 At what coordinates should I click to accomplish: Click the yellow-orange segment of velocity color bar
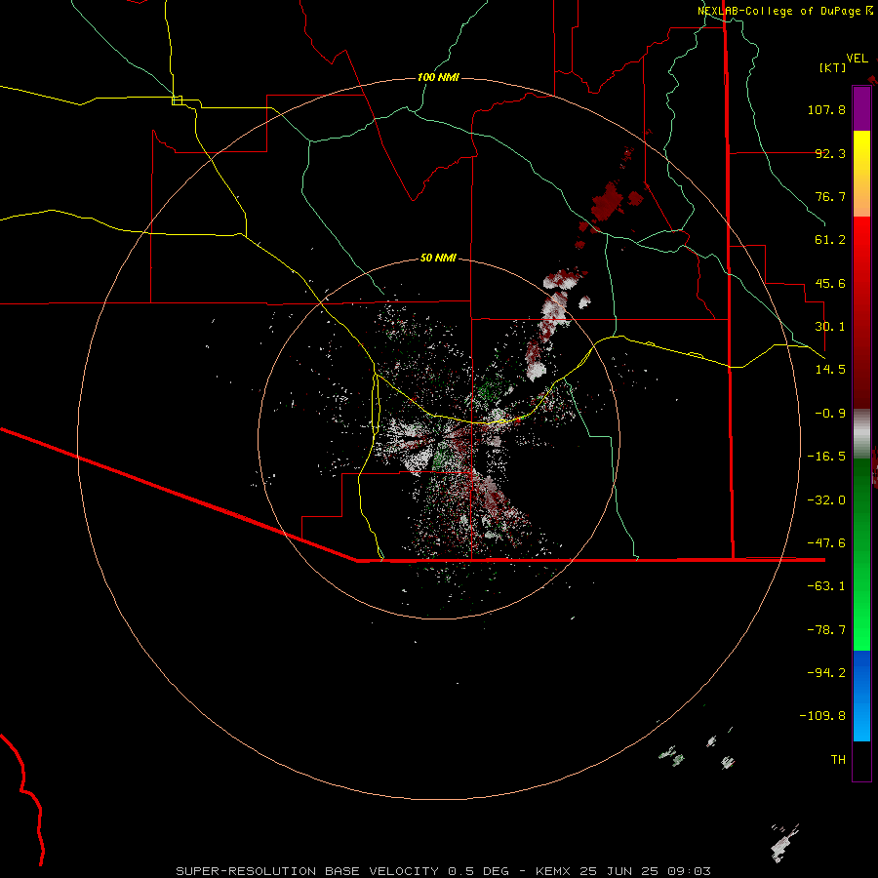point(861,174)
